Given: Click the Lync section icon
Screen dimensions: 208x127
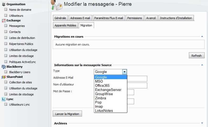Looking at the screenshot, I should (x=4, y=99).
